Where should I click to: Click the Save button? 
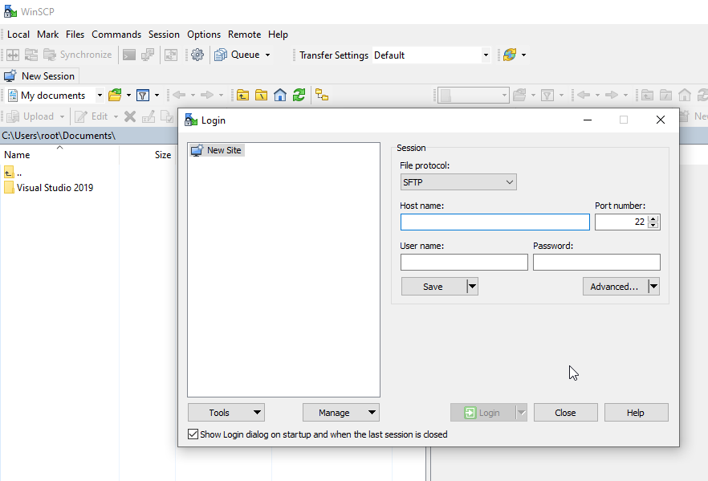433,287
